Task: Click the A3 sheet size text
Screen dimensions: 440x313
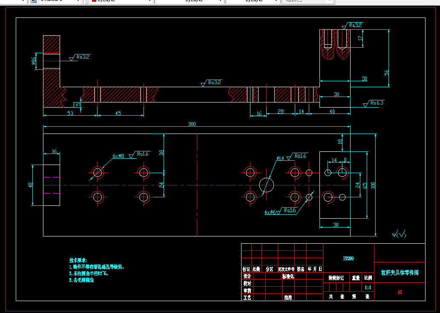Action: click(400, 292)
